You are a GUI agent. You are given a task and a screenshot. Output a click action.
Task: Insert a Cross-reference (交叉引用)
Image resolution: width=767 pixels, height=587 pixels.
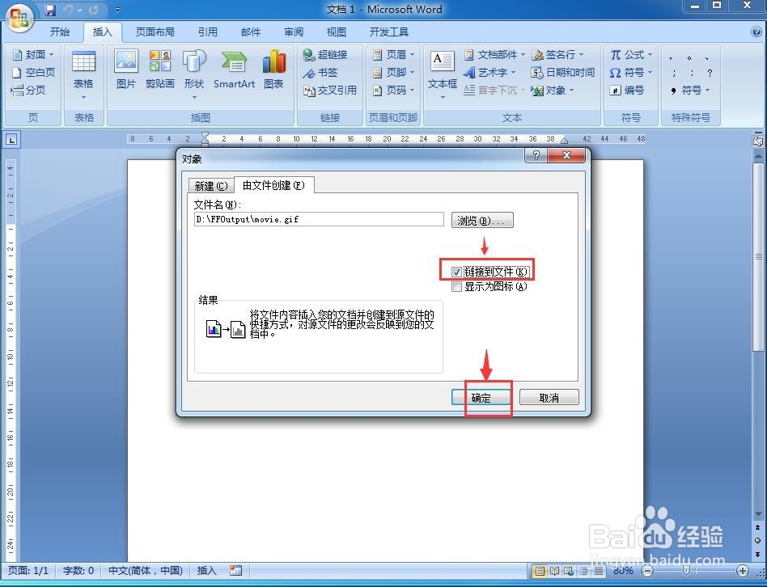coord(329,91)
